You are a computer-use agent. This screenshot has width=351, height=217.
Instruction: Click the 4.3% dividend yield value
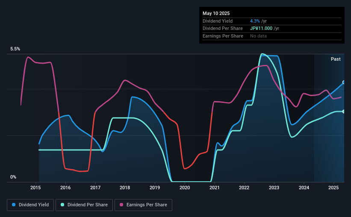(x=255, y=21)
